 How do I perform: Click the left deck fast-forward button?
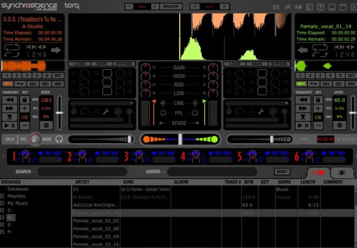[x=10, y=108]
